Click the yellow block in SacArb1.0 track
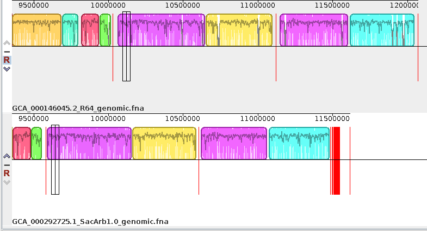427x231 pixels. tap(164, 144)
